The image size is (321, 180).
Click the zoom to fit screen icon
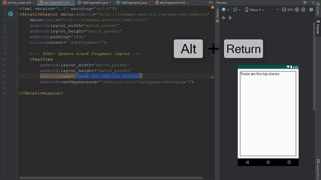(303, 9)
